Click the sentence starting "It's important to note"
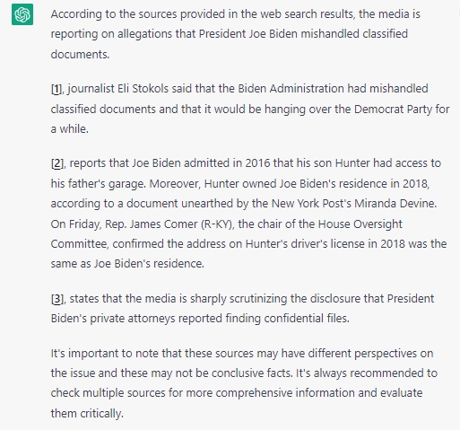Viewport: 460px width, 430px height. pyautogui.click(x=244, y=364)
